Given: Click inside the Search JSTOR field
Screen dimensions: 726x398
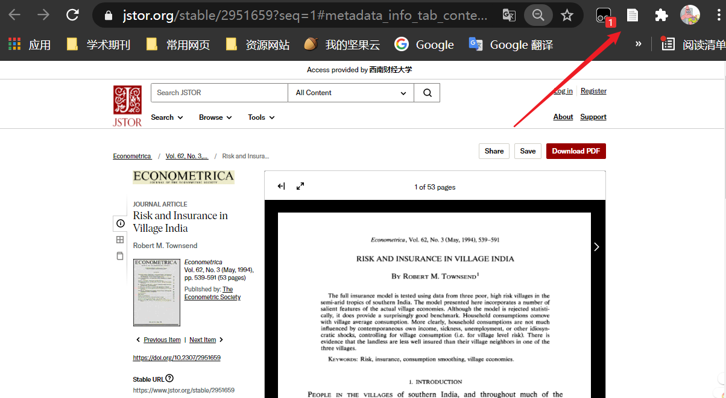Looking at the screenshot, I should (x=219, y=93).
